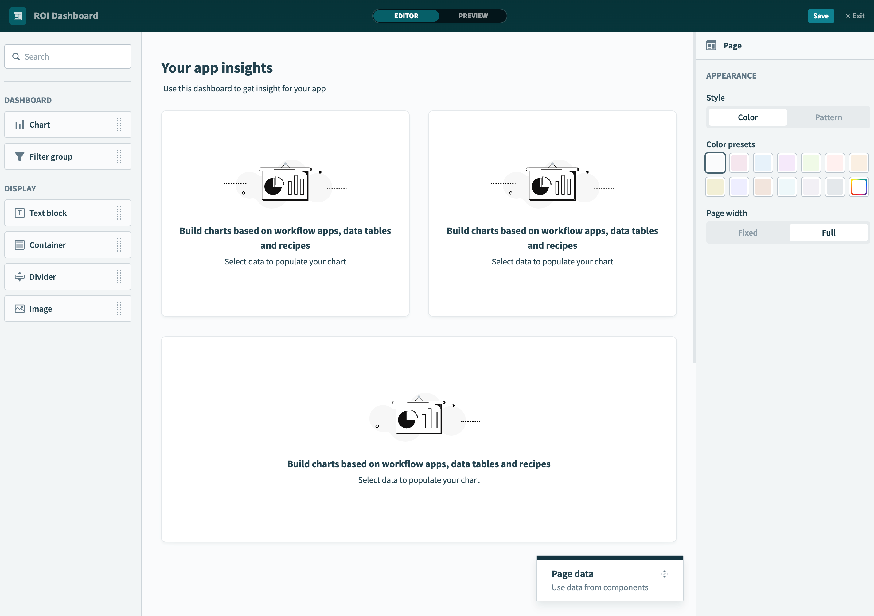
Task: Open the Color style tab
Action: click(x=747, y=117)
